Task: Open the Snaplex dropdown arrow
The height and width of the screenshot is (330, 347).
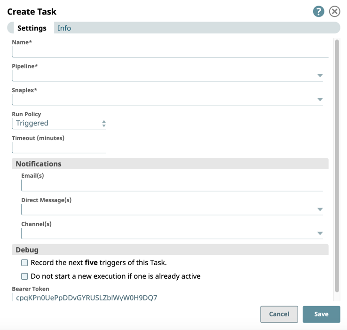Action: [320, 100]
